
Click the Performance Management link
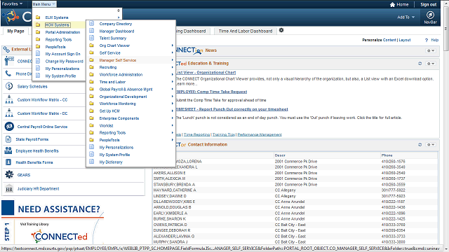click(x=260, y=134)
